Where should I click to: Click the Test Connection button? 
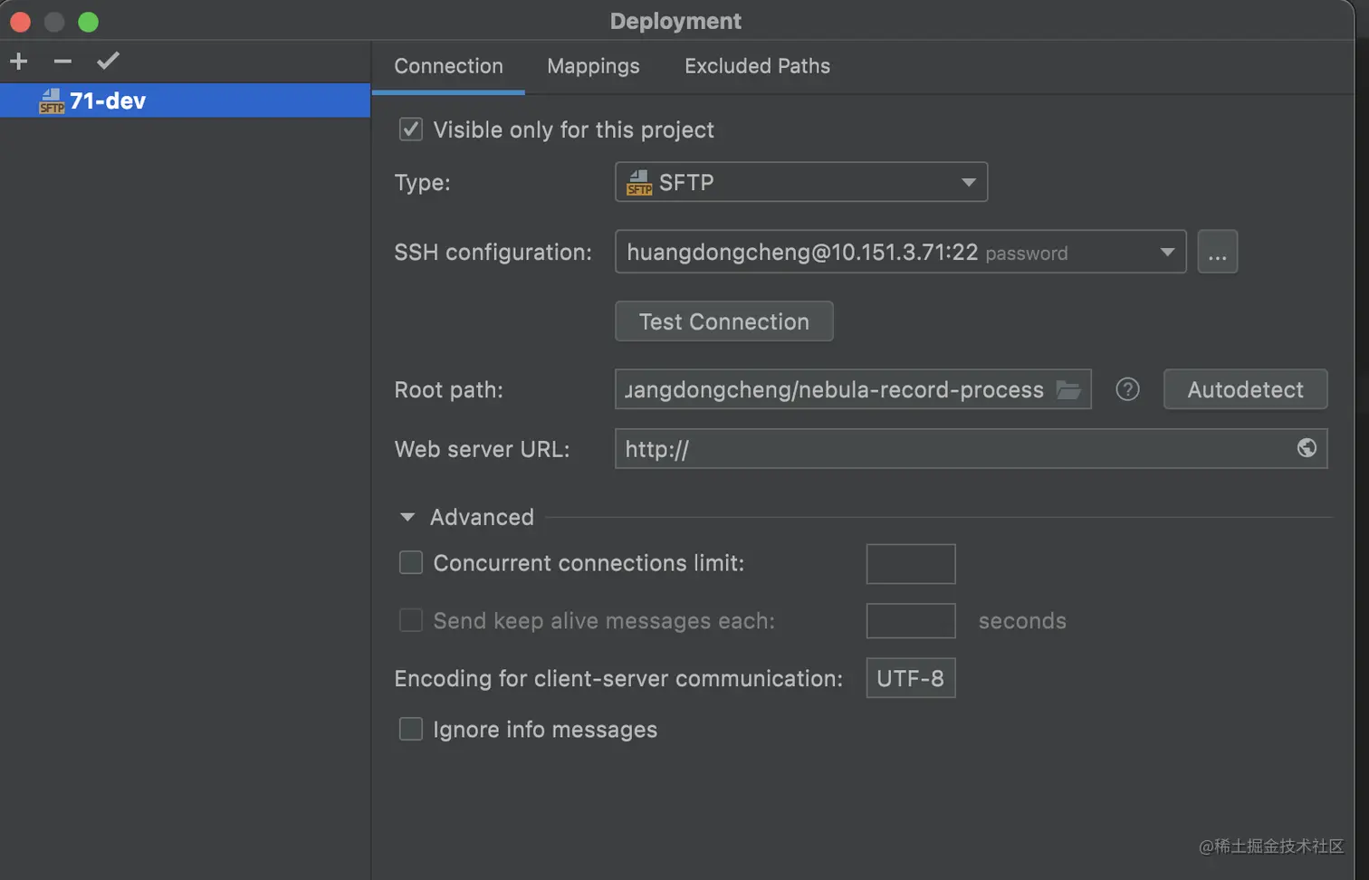(723, 321)
